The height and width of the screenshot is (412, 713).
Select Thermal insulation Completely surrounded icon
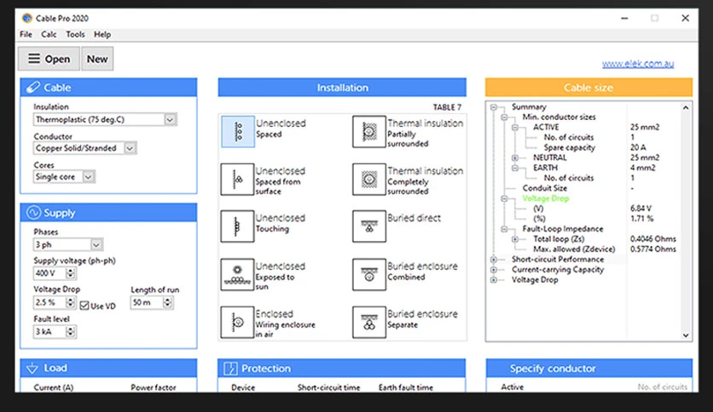369,180
